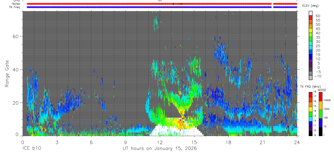Click the '151' CPID value label
Viewport: 334px width, 154px height.
pos(160,1)
